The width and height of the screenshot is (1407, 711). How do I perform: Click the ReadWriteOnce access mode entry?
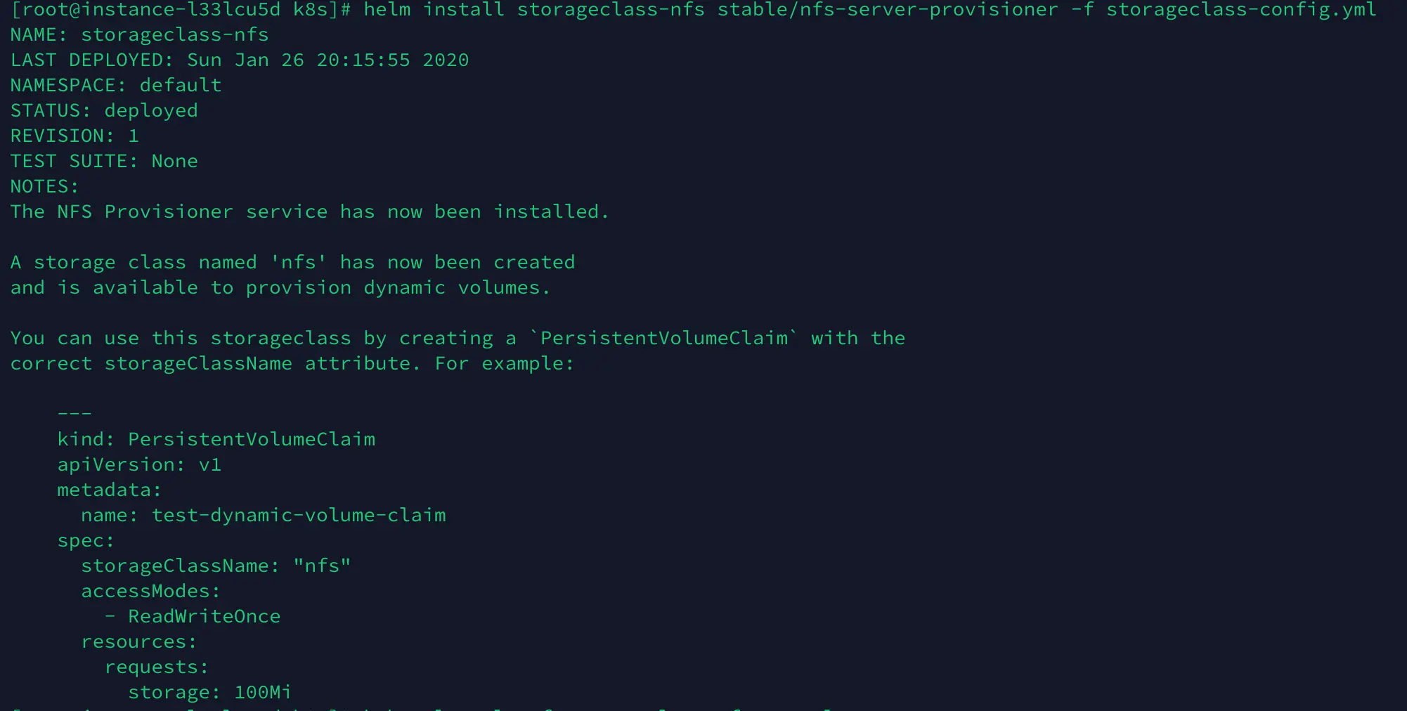coord(204,616)
